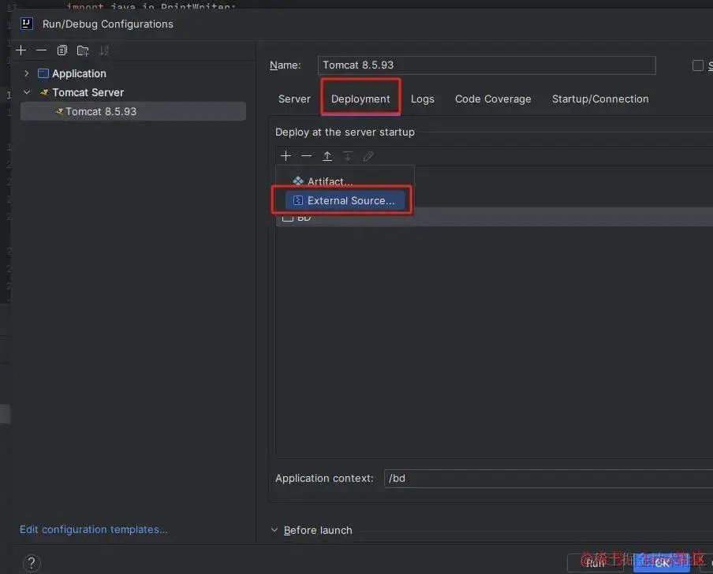713x574 pixels.
Task: Open Edit configuration templates link
Action: [x=94, y=530]
